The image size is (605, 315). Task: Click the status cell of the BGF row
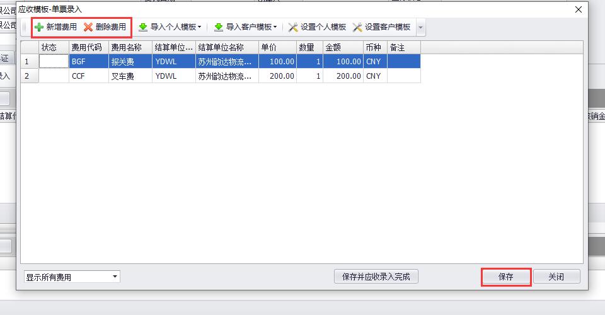(54, 62)
